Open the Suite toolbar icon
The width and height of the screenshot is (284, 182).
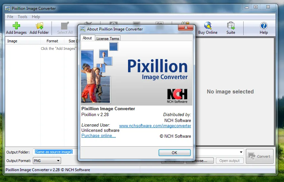pyautogui.click(x=231, y=28)
